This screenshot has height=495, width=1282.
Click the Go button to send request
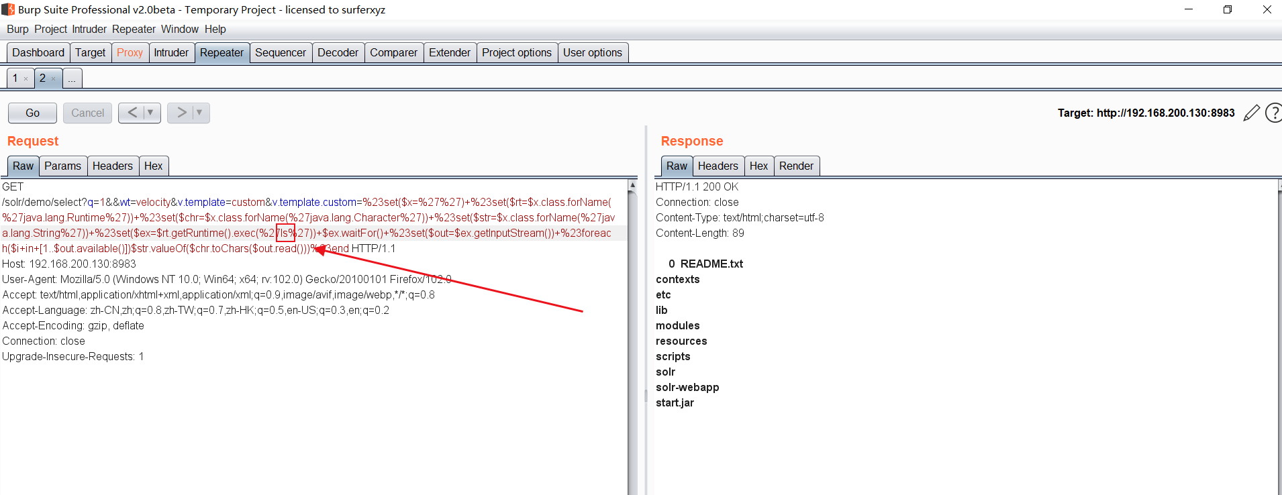pyautogui.click(x=32, y=113)
